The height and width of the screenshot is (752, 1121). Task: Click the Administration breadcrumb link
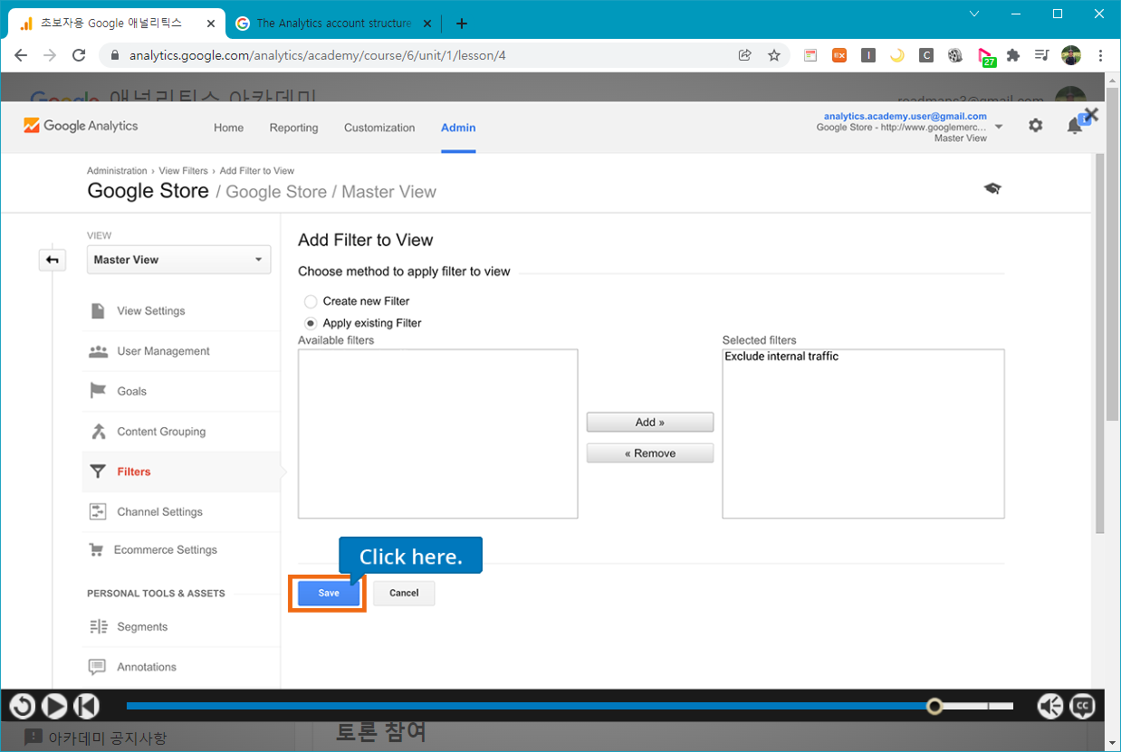[117, 170]
